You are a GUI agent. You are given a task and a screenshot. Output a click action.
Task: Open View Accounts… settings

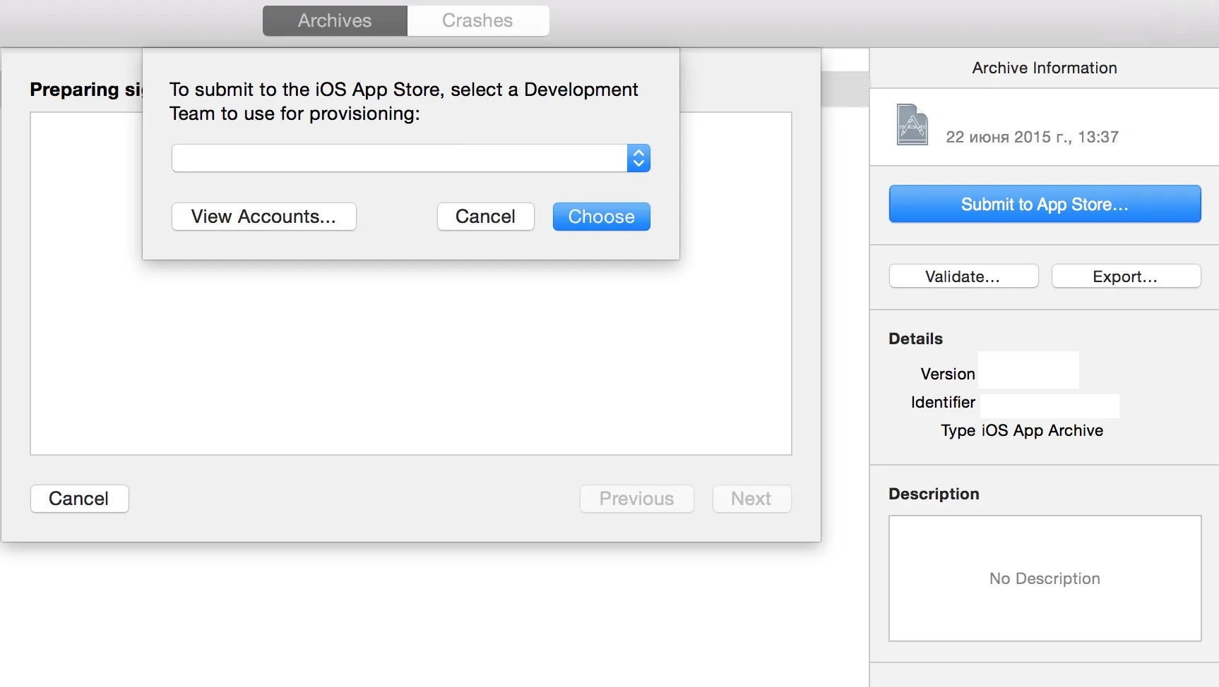pyautogui.click(x=263, y=217)
